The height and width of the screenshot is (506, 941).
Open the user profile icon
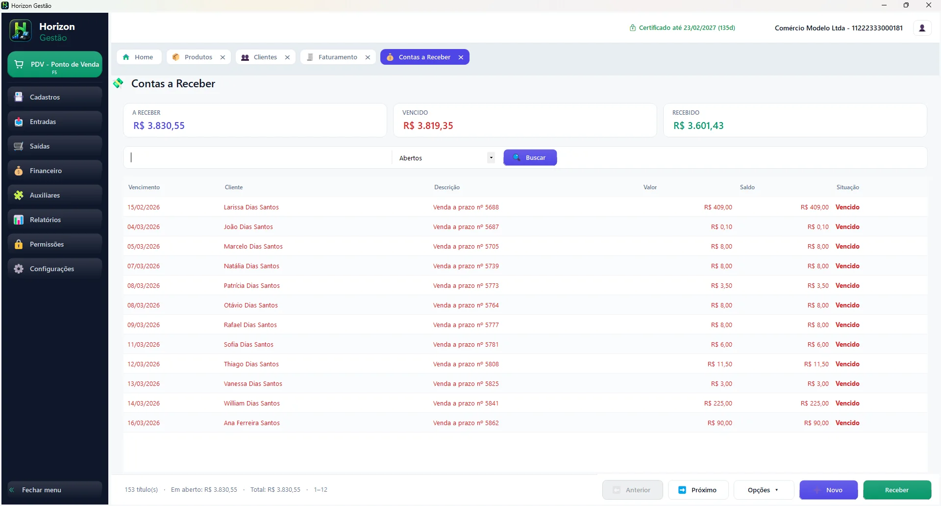pos(922,28)
